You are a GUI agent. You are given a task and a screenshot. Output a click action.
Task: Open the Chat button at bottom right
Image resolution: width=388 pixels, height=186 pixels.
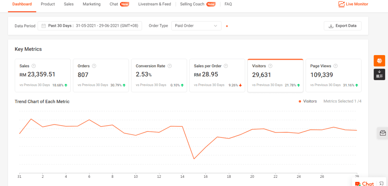click(364, 183)
